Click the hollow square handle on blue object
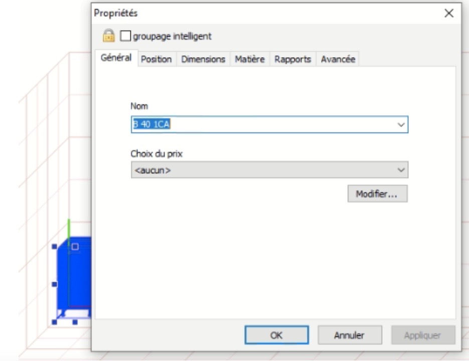Screen dimensions: 469x361 point(75,246)
